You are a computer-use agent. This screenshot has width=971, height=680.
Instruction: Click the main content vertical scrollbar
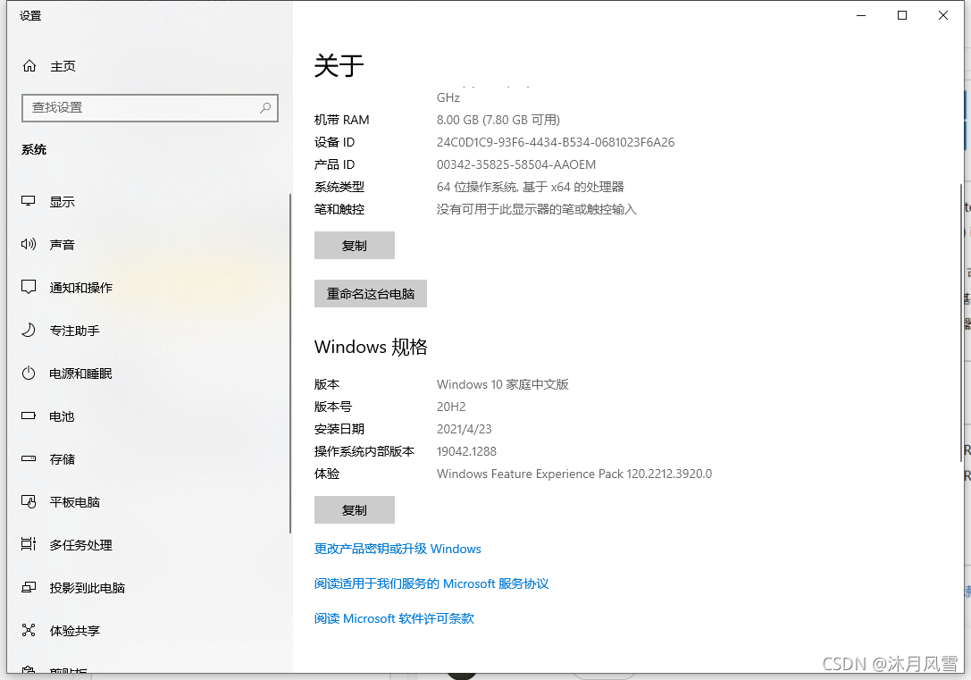tap(961, 322)
